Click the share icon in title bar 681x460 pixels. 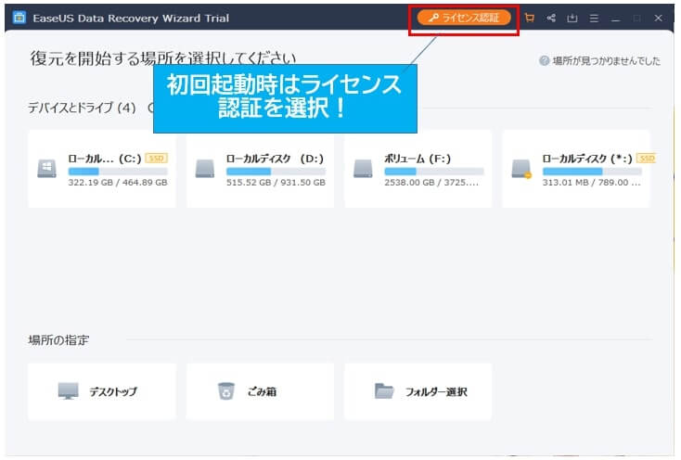551,18
